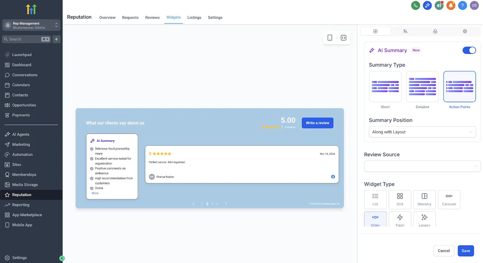The image size is (483, 263).
Task: Open the appearance tab icon in right panel
Action: pyautogui.click(x=435, y=31)
